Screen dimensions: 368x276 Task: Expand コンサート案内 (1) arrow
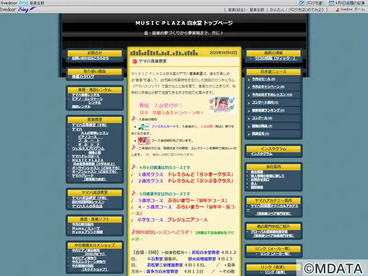(x=249, y=103)
